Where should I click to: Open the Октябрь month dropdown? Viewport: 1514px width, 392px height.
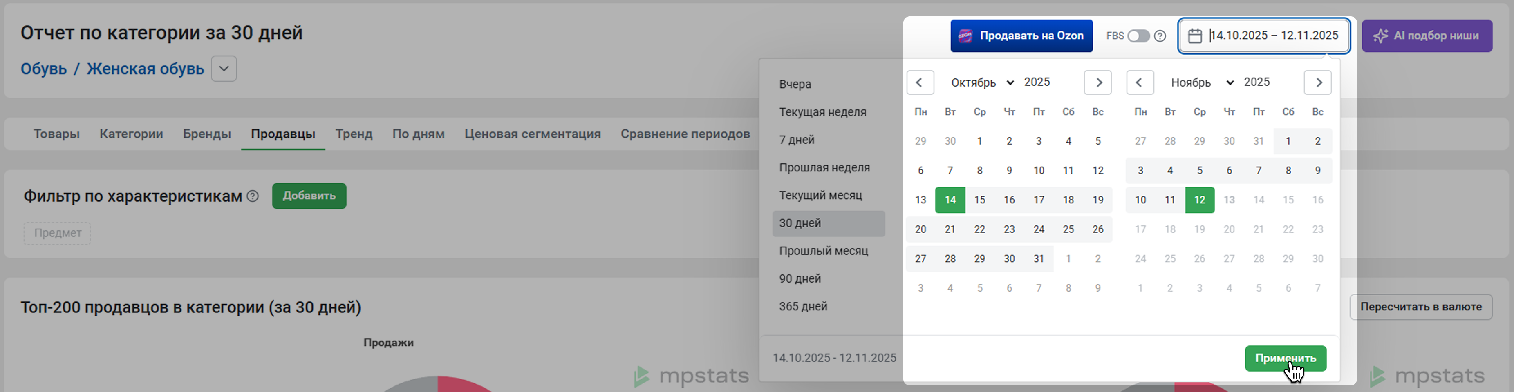pos(982,83)
